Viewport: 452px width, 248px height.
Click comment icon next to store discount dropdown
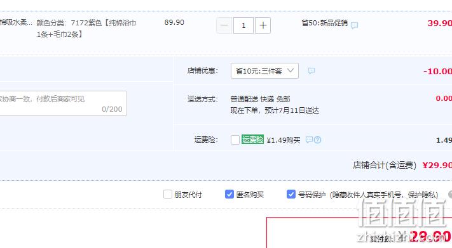click(x=312, y=71)
